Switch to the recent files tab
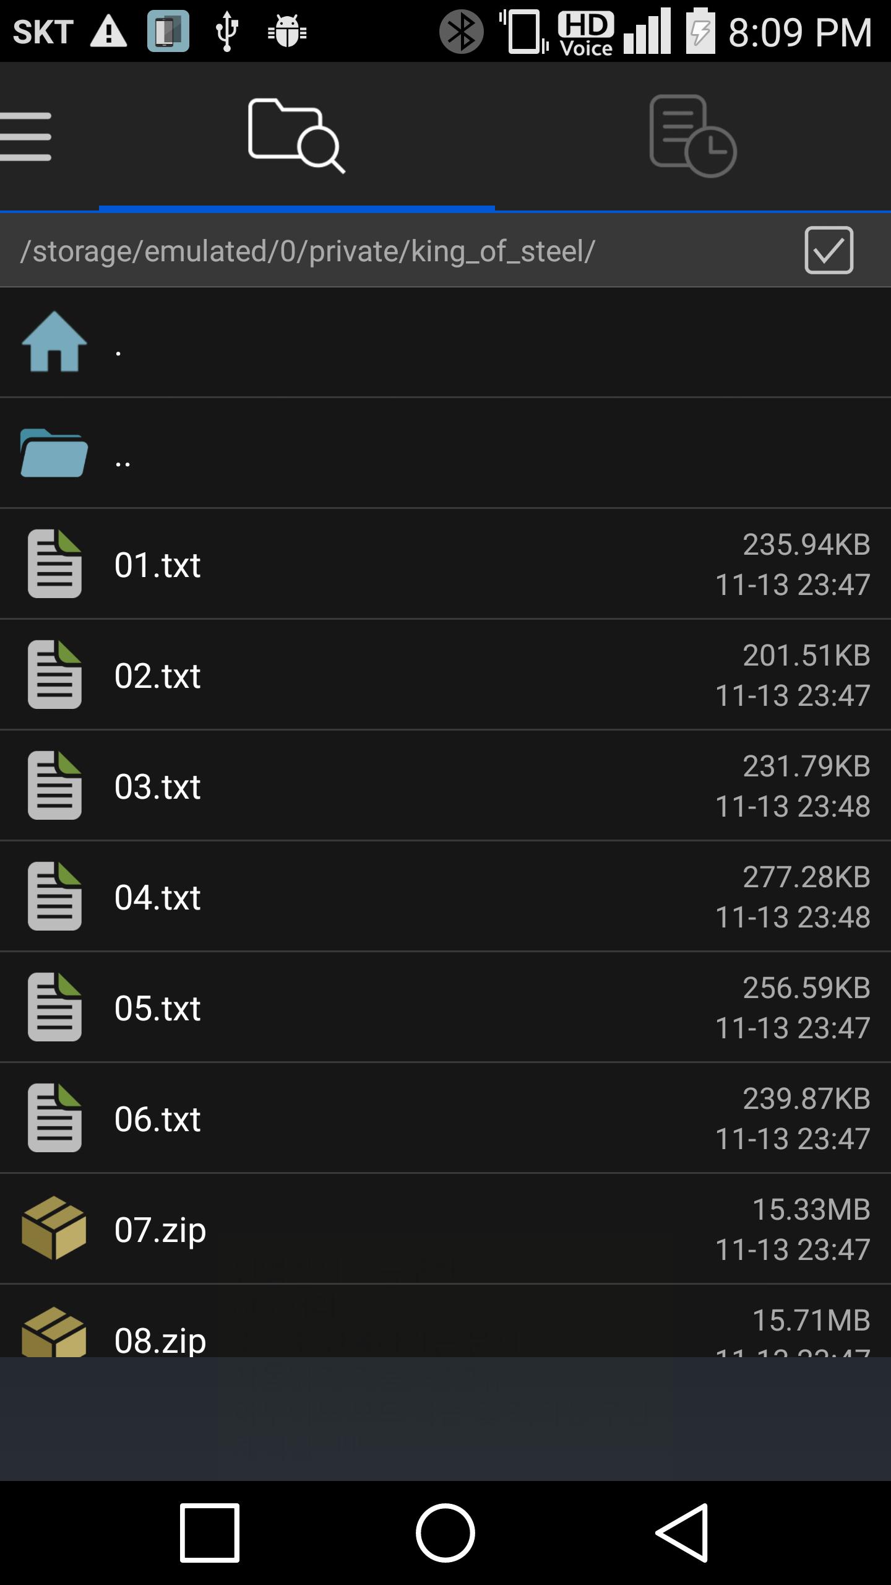This screenshot has width=891, height=1585. [692, 136]
